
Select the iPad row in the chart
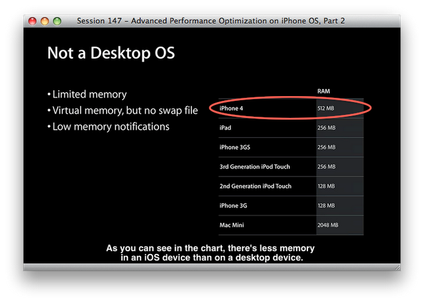(226, 127)
